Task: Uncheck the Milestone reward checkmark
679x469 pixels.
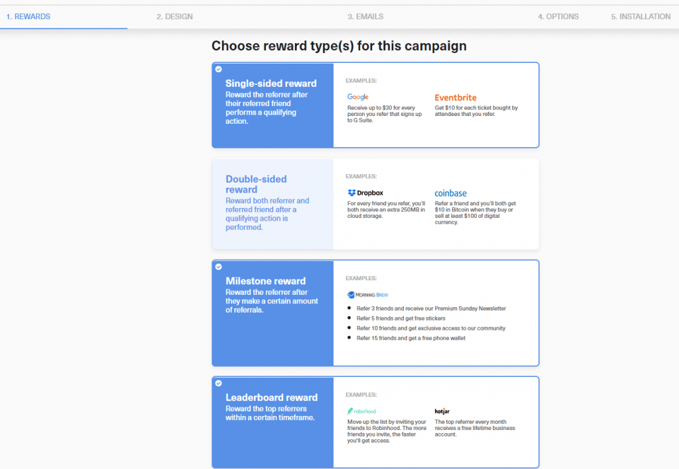Action: point(219,266)
